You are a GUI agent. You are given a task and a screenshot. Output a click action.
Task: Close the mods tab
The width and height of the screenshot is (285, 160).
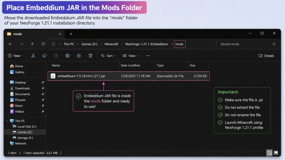[60, 34]
